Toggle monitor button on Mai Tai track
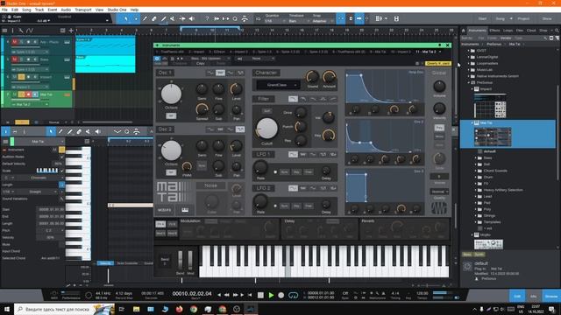Image resolution: width=561 pixels, height=315 pixels. pos(35,94)
